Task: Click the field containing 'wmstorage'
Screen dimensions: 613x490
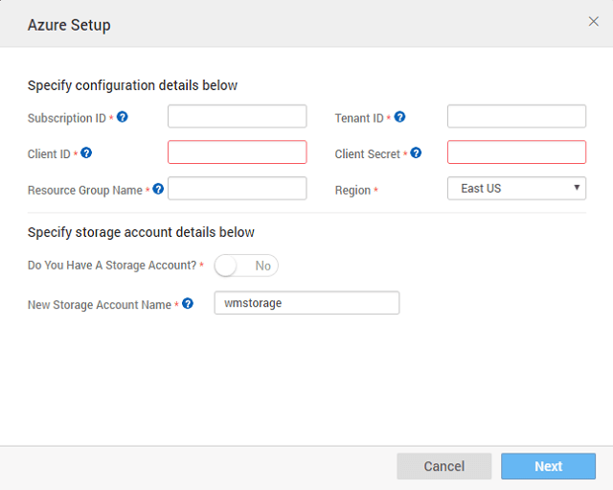Action: point(306,303)
